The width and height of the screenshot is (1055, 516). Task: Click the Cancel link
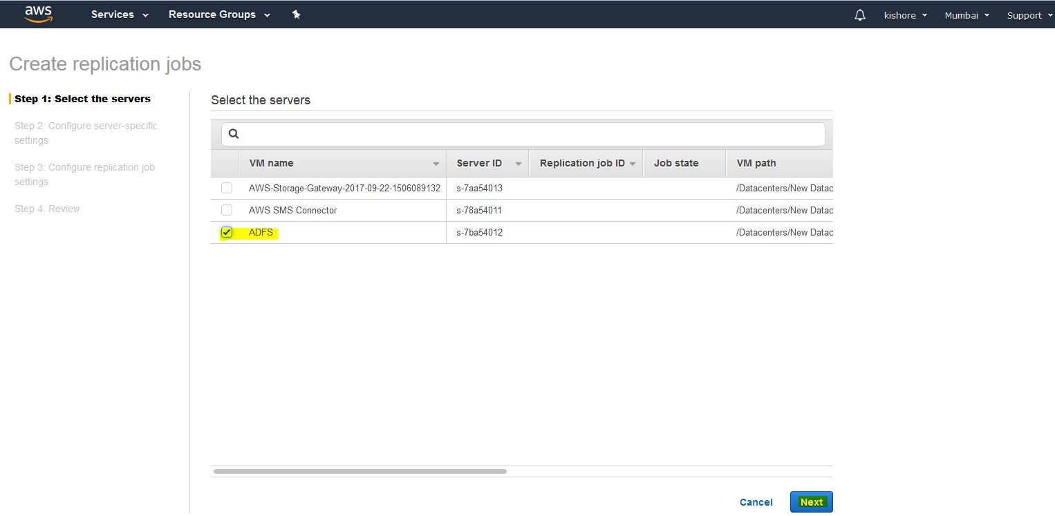click(x=756, y=502)
